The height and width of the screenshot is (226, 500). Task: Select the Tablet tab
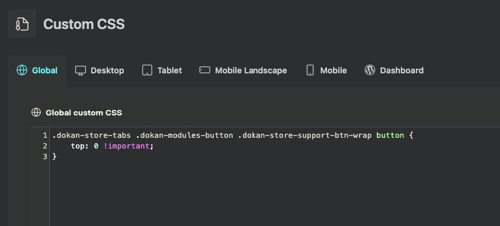pos(162,70)
